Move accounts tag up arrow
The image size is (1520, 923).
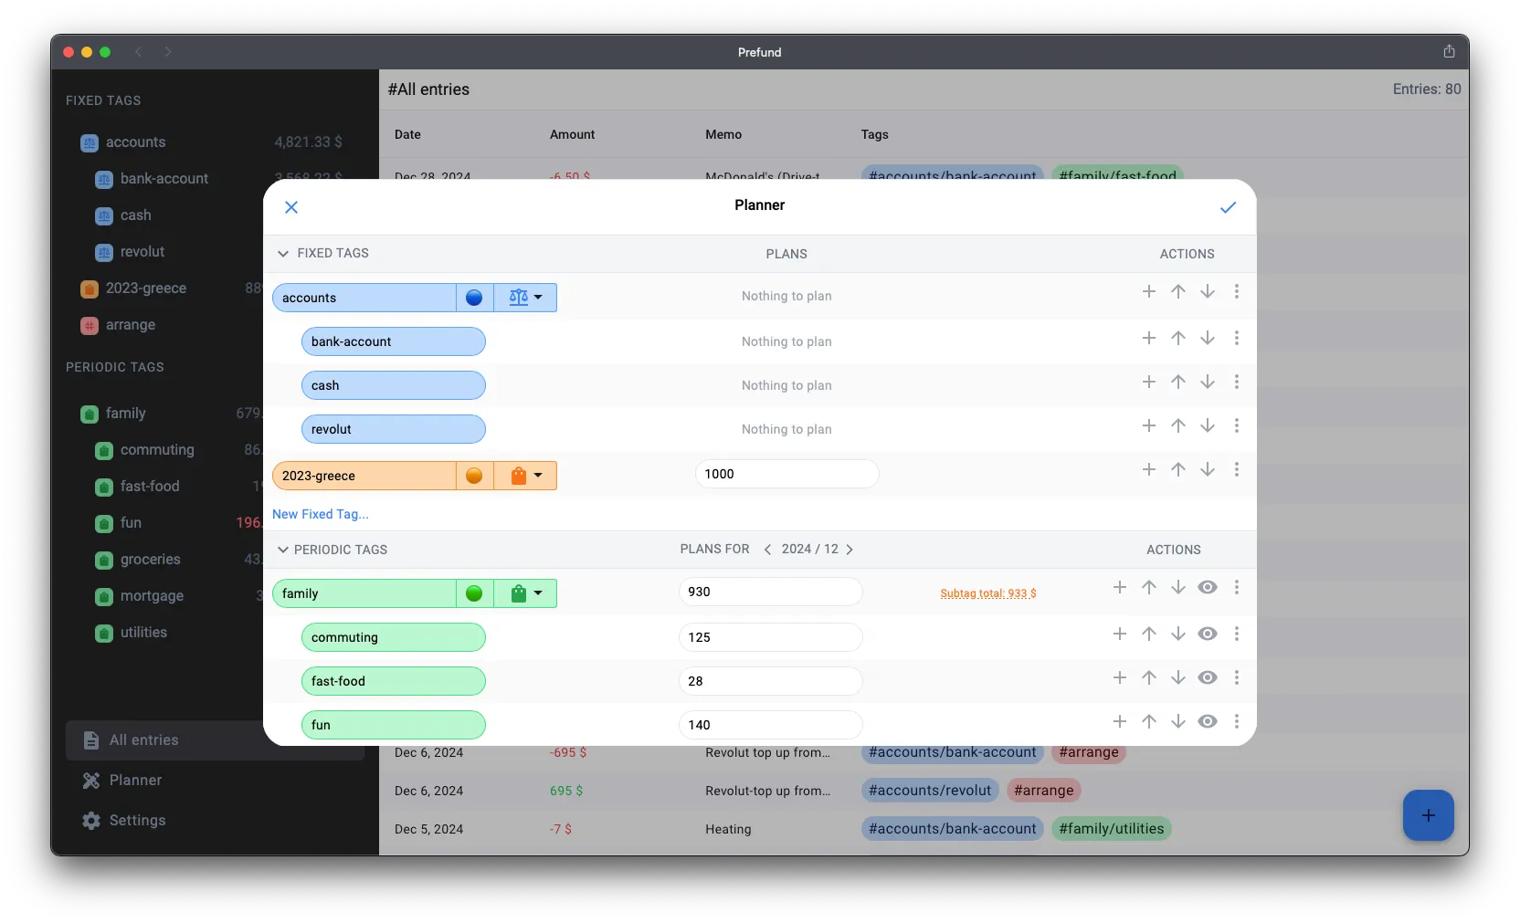1178,291
